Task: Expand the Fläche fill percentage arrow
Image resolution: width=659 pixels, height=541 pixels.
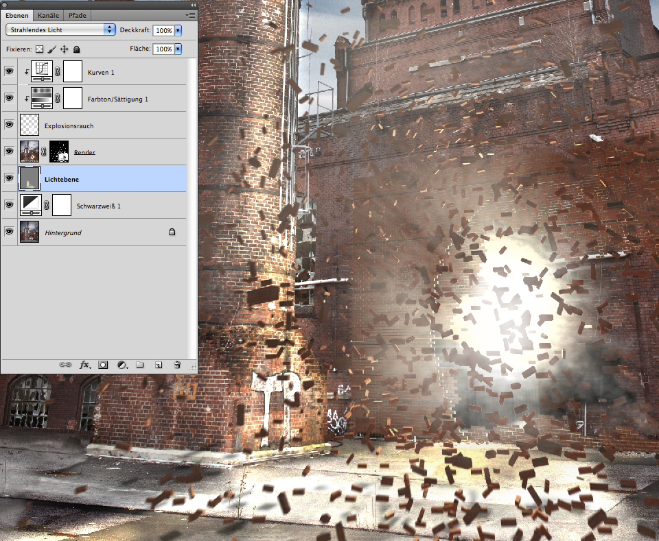Action: pos(178,49)
